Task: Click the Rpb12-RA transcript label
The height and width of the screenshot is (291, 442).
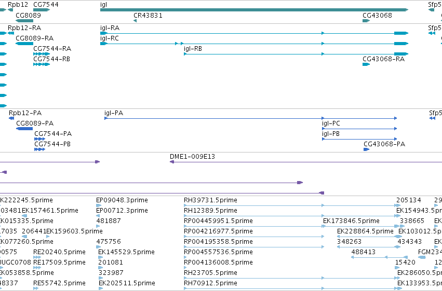Action: [x=24, y=28]
